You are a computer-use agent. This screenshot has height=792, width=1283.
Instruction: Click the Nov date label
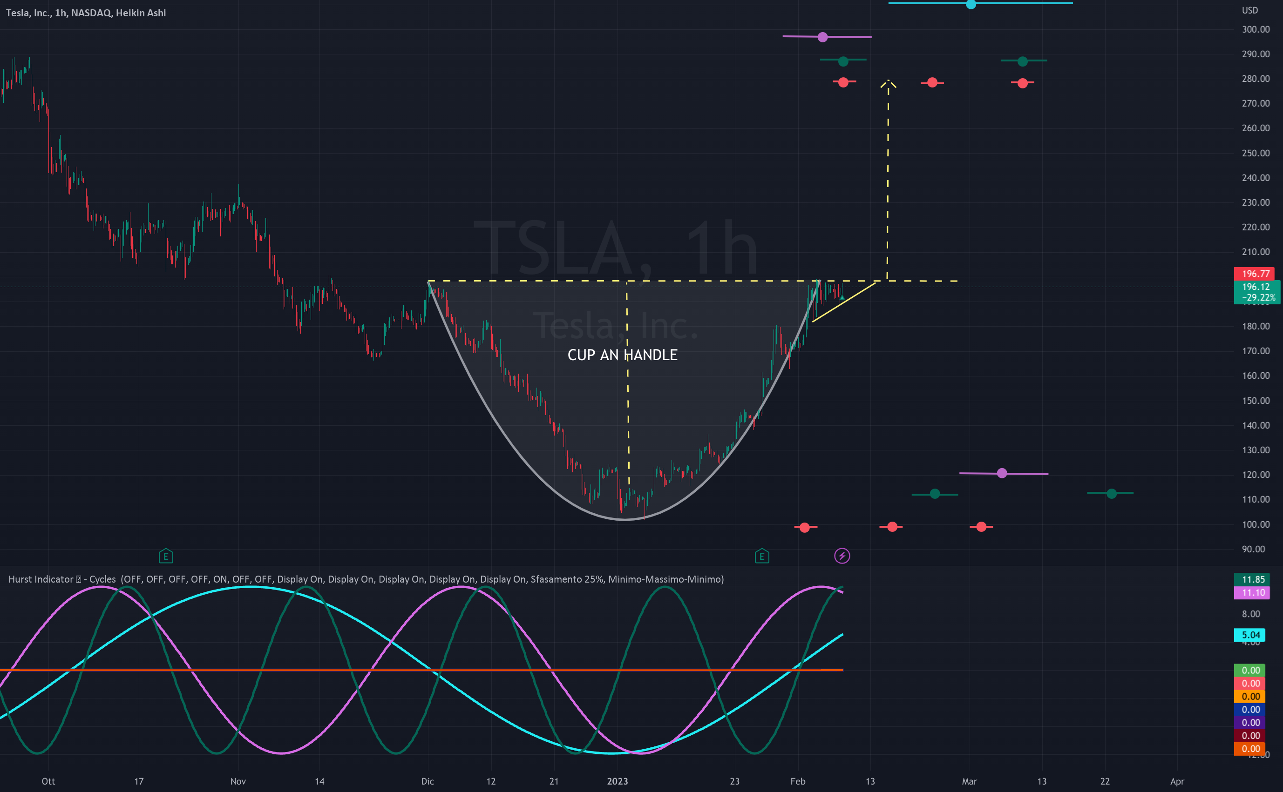[x=238, y=781]
